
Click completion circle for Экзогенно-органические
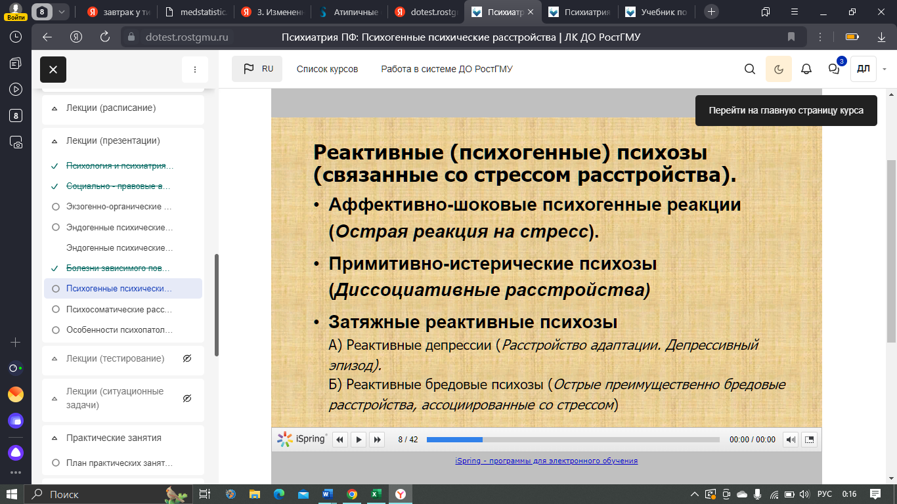click(x=55, y=207)
